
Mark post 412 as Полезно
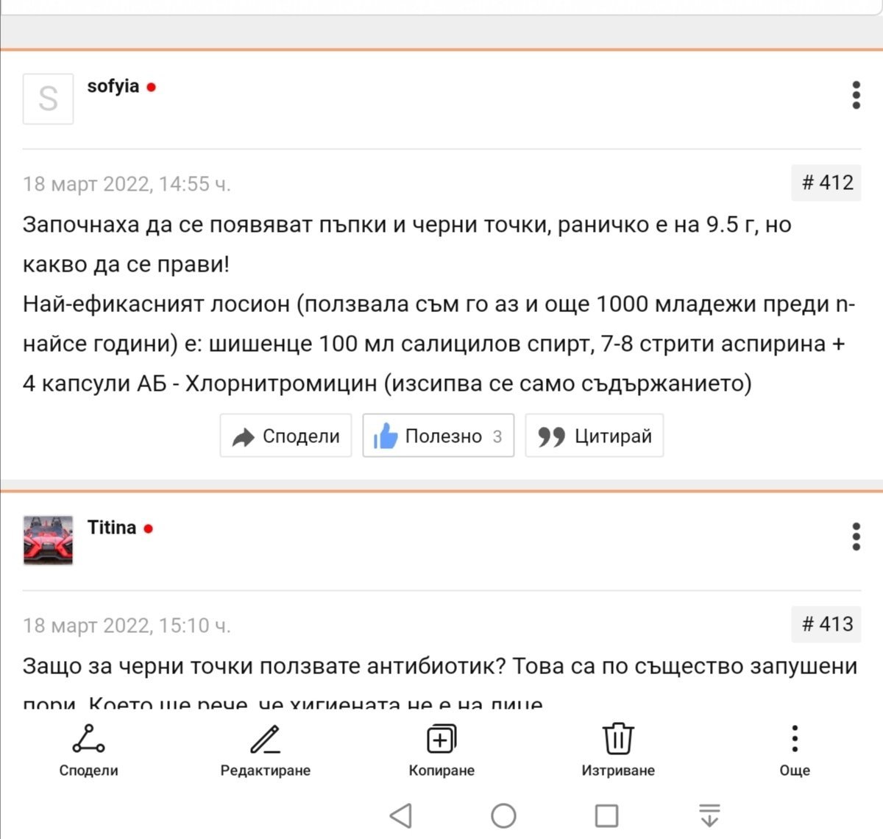pyautogui.click(x=438, y=436)
